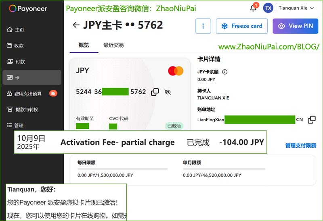
Task: Click the notification bell icon
Action: [253, 8]
